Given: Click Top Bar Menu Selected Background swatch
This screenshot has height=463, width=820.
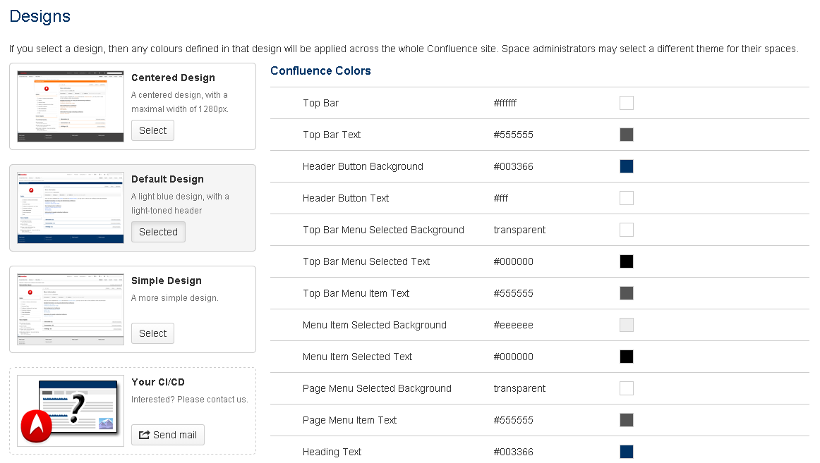Looking at the screenshot, I should [x=627, y=230].
